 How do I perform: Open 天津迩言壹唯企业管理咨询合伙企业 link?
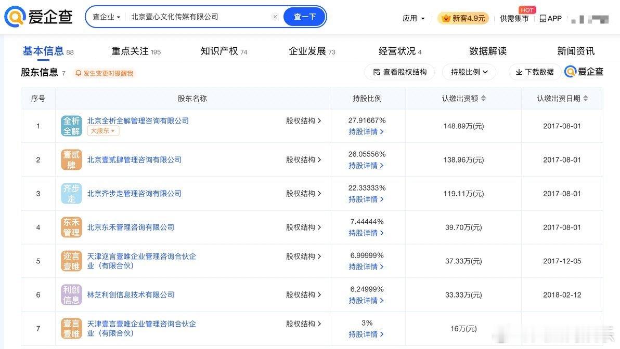coord(141,261)
